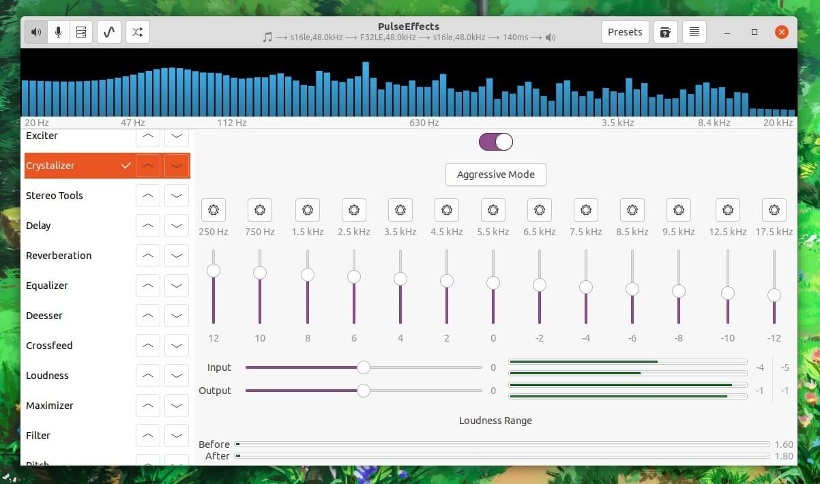Move Equalizer up in the effects chain
The width and height of the screenshot is (820, 484).
(147, 285)
